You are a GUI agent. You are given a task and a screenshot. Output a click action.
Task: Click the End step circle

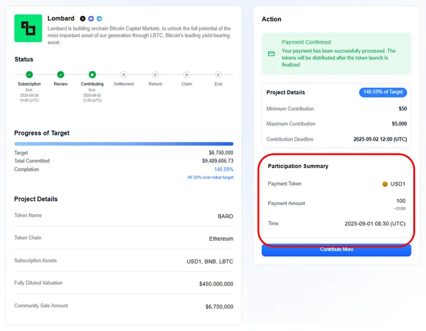tap(218, 74)
